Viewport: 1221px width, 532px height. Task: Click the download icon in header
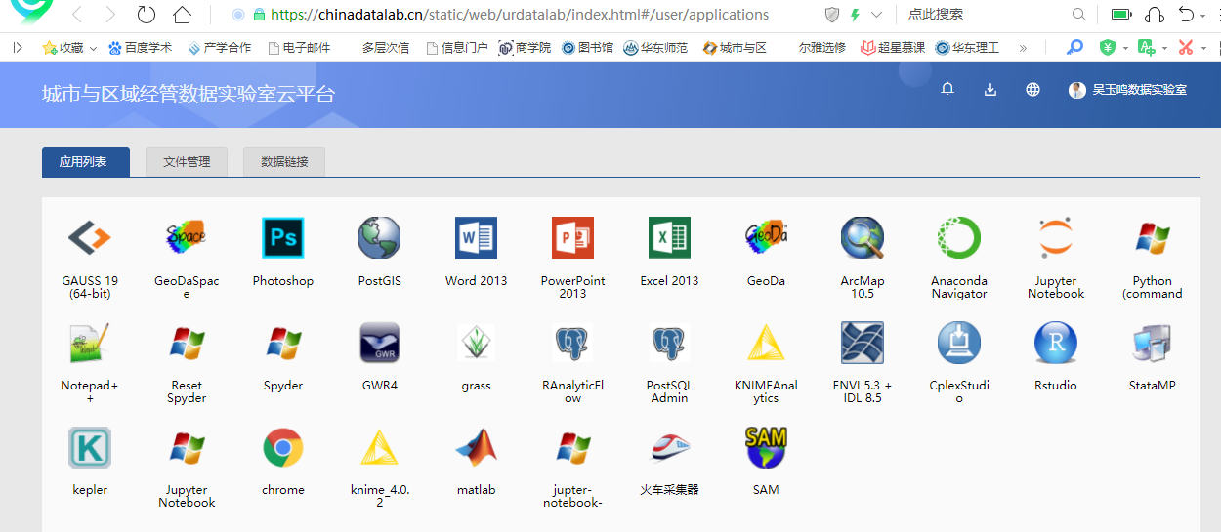(x=990, y=90)
